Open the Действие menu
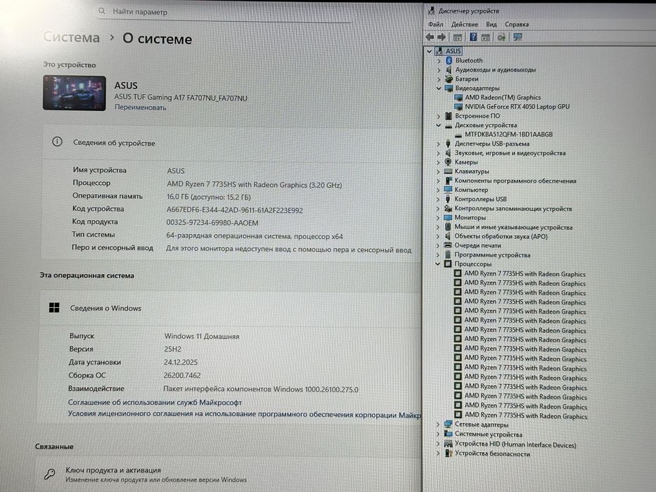The width and height of the screenshot is (656, 492). point(464,25)
